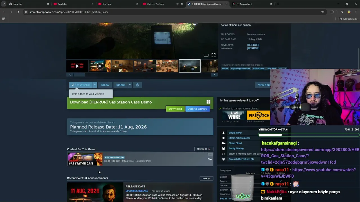Select the Atmospheric tag
Screen dimensions: 360x202
pos(259,68)
